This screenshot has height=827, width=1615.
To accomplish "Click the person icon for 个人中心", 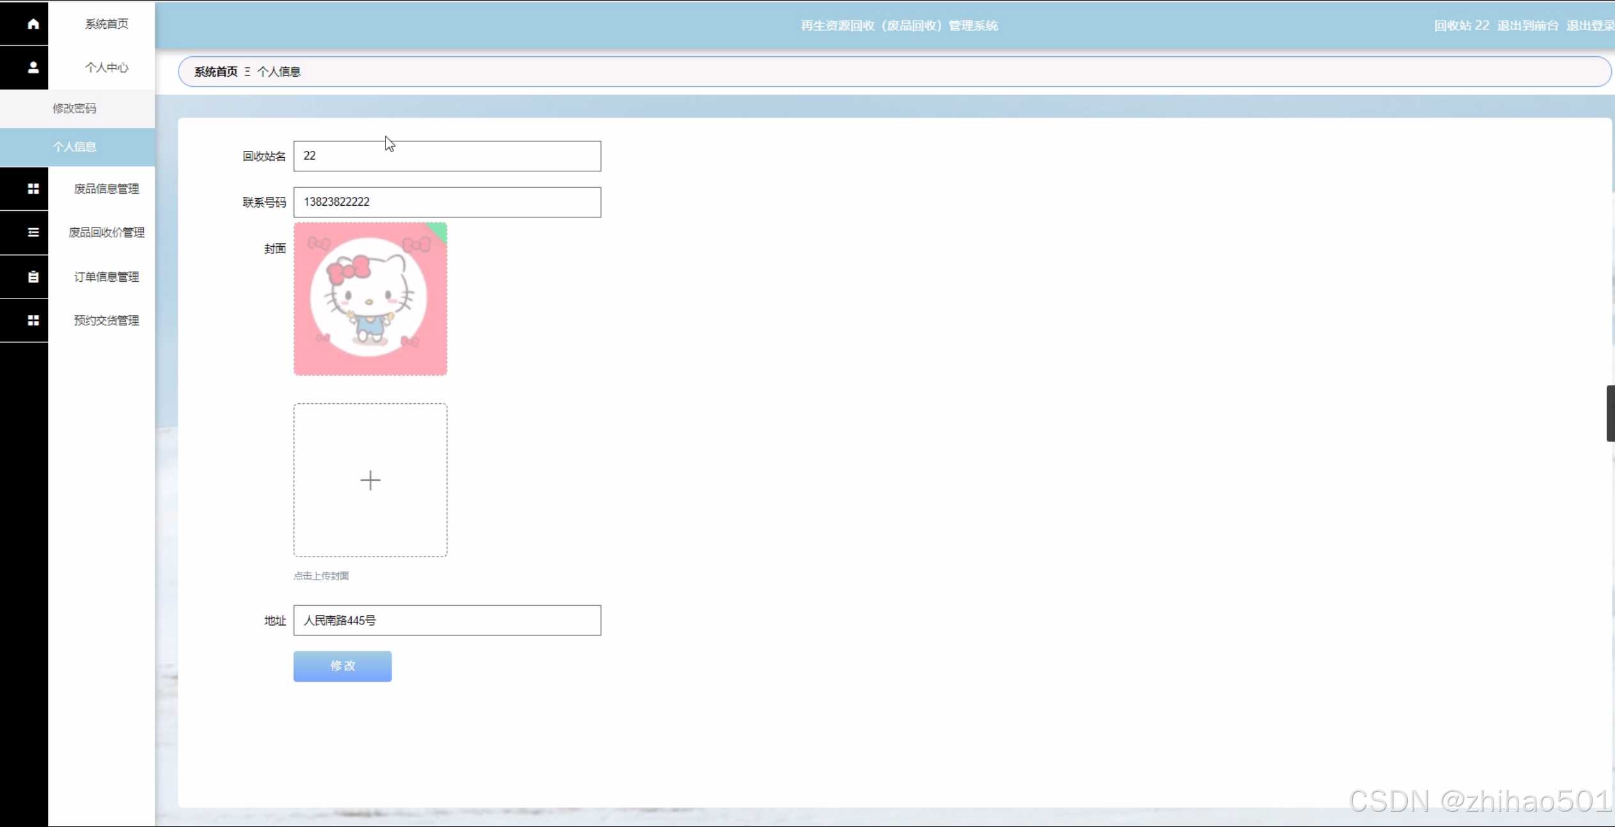I will pos(33,67).
